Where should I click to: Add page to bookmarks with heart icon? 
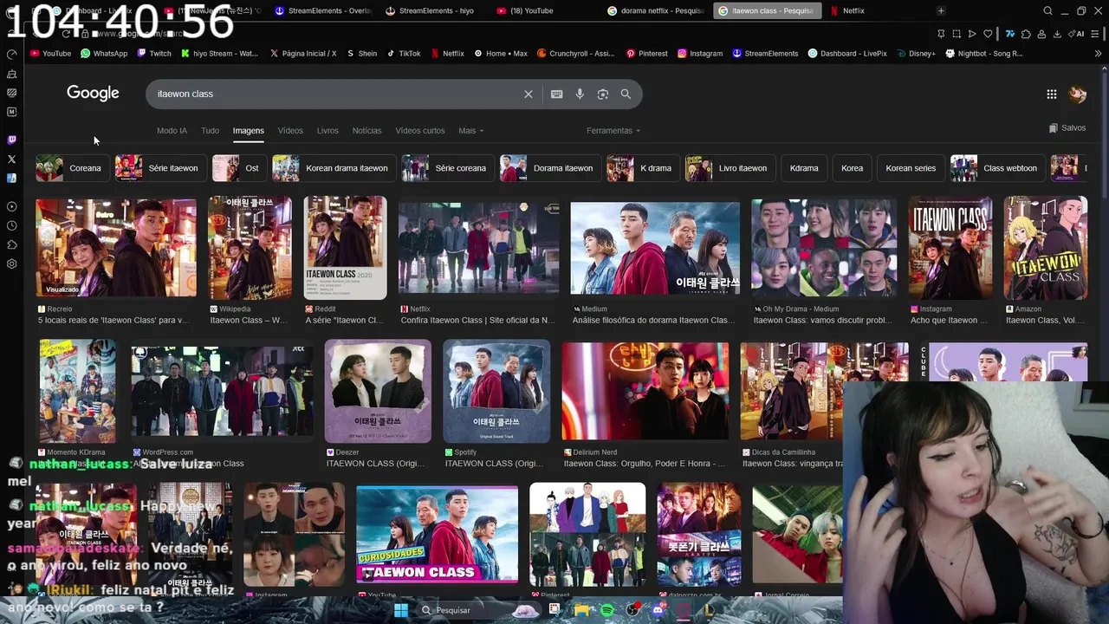click(x=988, y=34)
